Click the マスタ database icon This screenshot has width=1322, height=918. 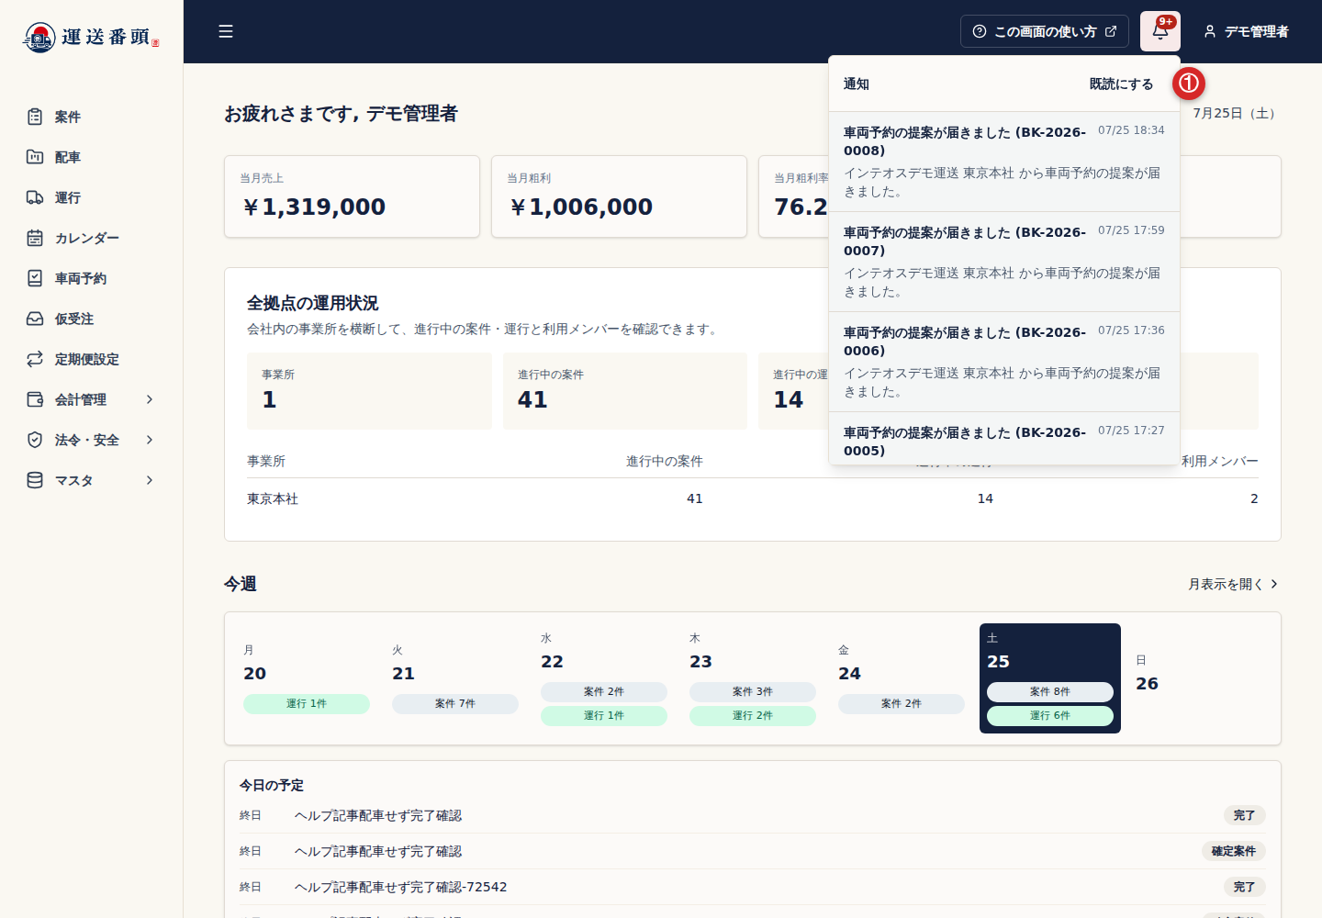point(35,480)
